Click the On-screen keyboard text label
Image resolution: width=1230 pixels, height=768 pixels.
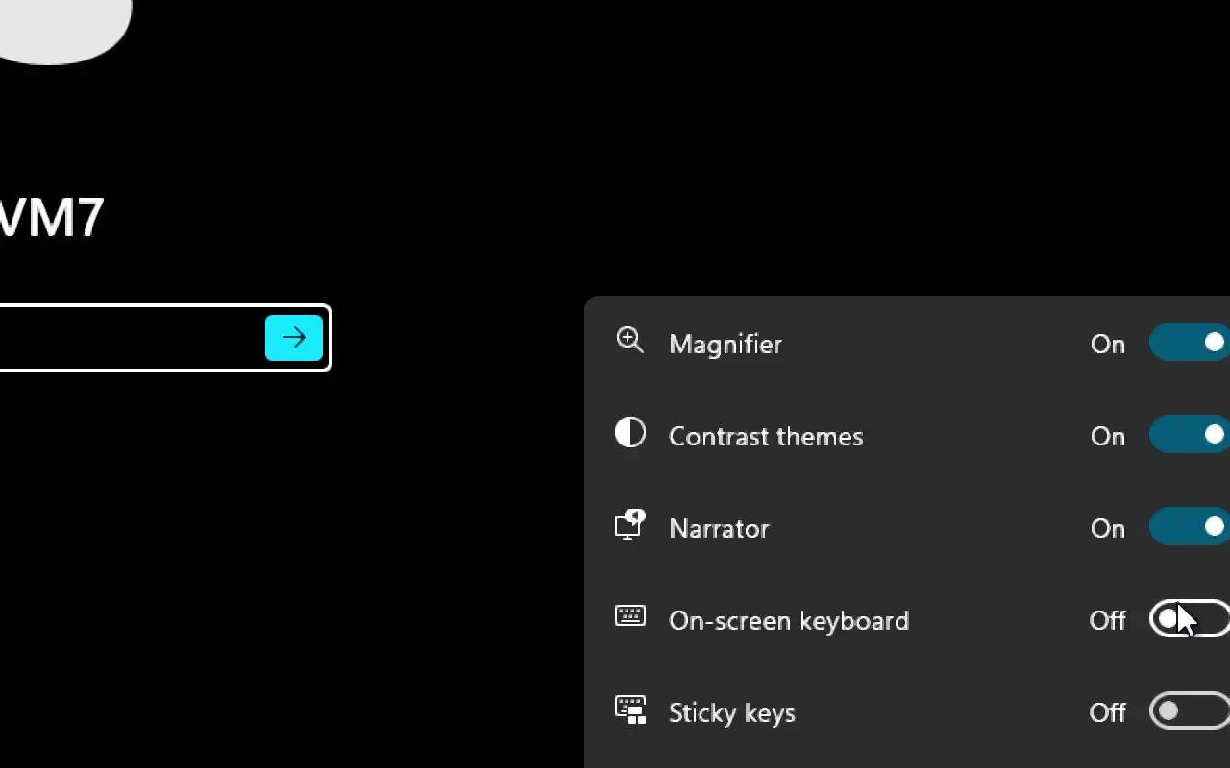pyautogui.click(x=789, y=620)
